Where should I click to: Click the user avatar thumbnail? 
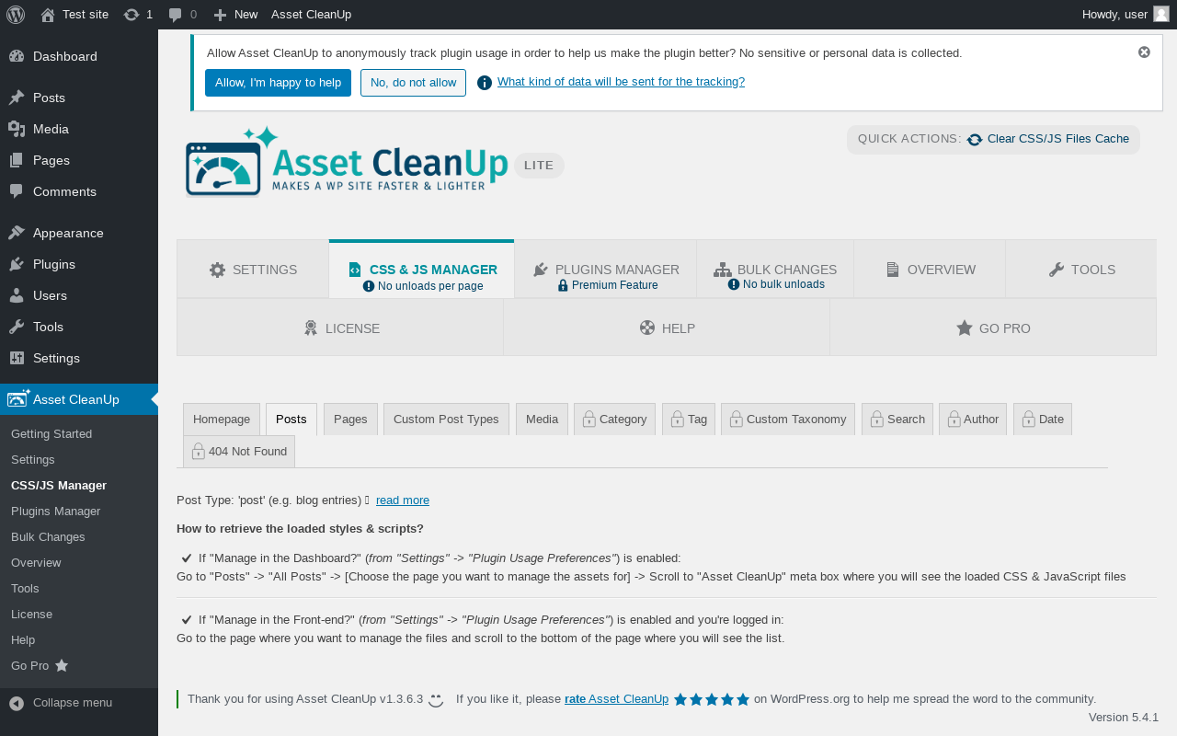pyautogui.click(x=1161, y=14)
